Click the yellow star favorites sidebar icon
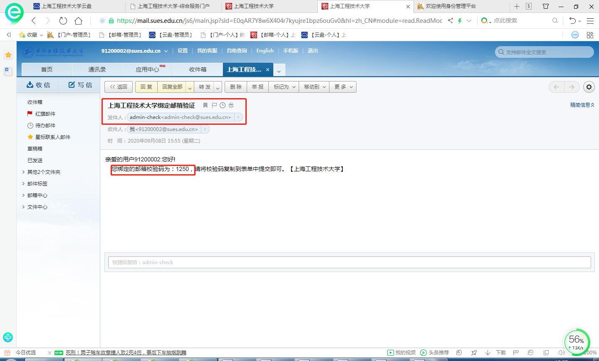599x361 pixels. (8, 55)
